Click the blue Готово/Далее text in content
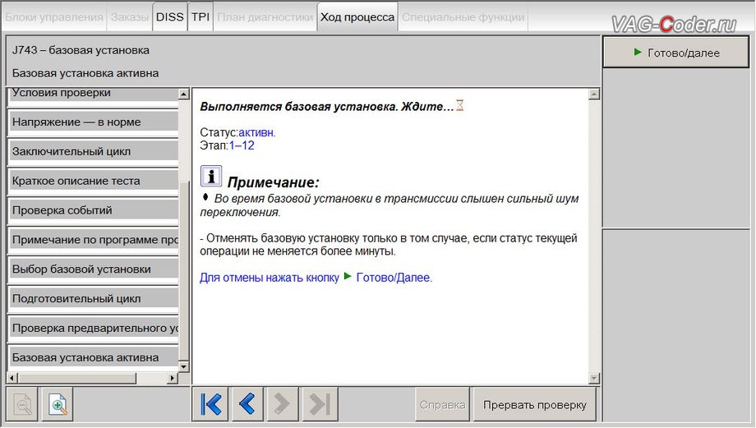 [x=394, y=278]
